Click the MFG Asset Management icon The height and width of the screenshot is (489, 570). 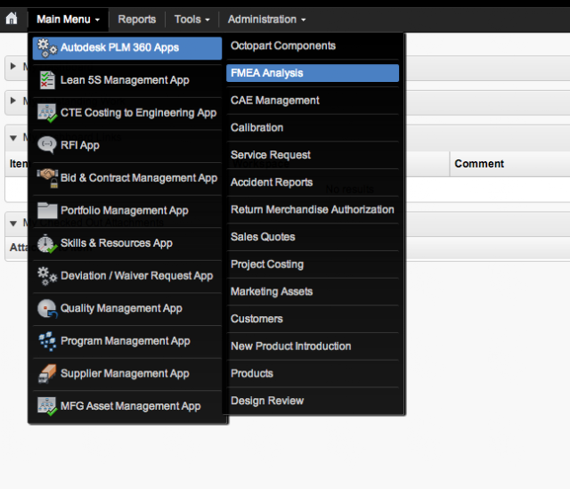pos(47,406)
